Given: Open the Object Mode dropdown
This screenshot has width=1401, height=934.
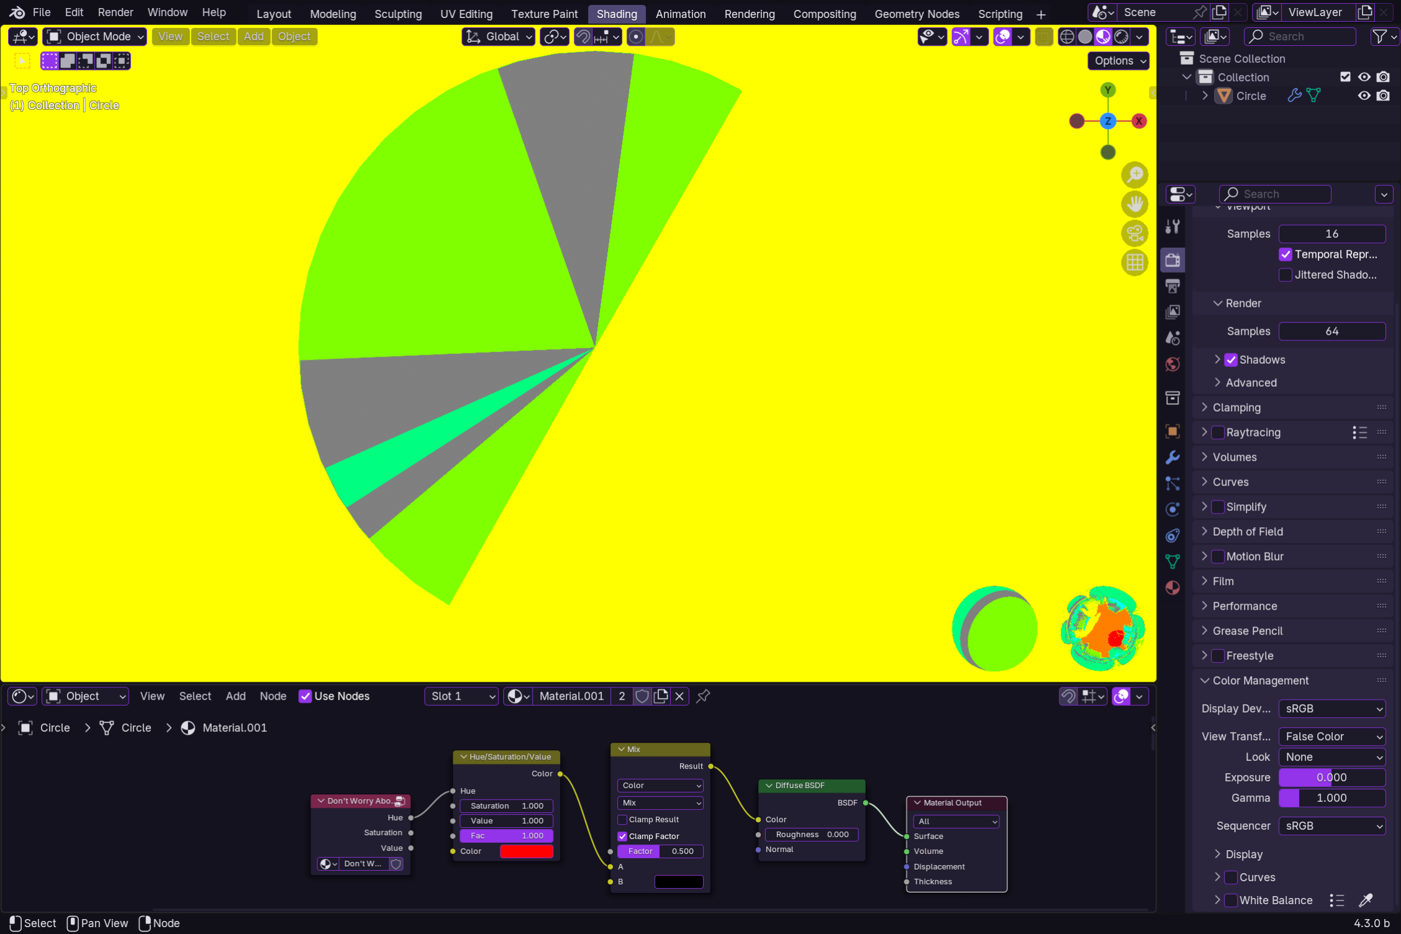Looking at the screenshot, I should [96, 37].
